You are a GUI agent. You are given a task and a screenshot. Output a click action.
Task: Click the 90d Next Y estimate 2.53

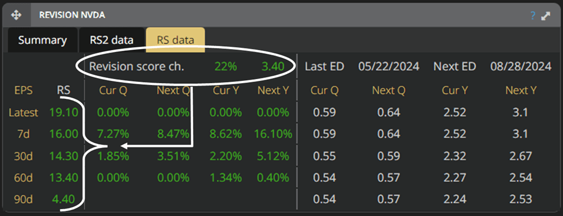[521, 199]
